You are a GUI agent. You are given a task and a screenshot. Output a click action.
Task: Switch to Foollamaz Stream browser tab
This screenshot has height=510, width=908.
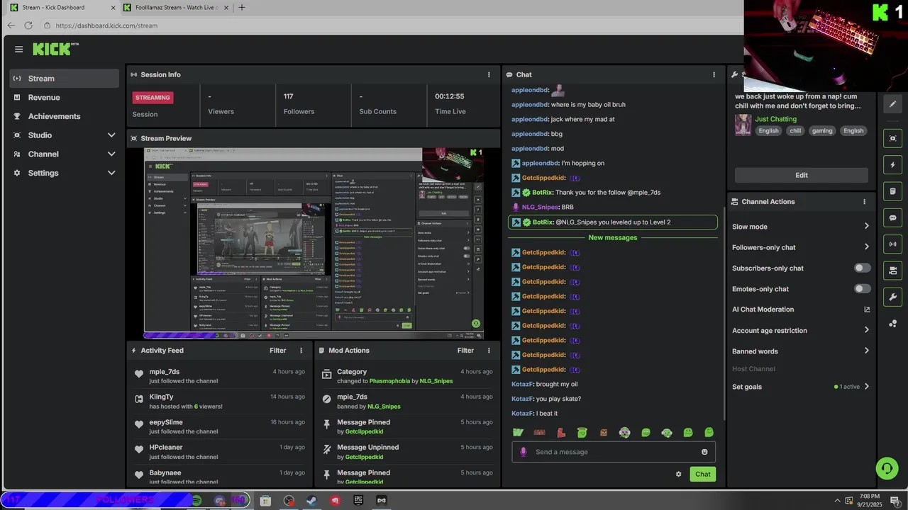coord(175,8)
